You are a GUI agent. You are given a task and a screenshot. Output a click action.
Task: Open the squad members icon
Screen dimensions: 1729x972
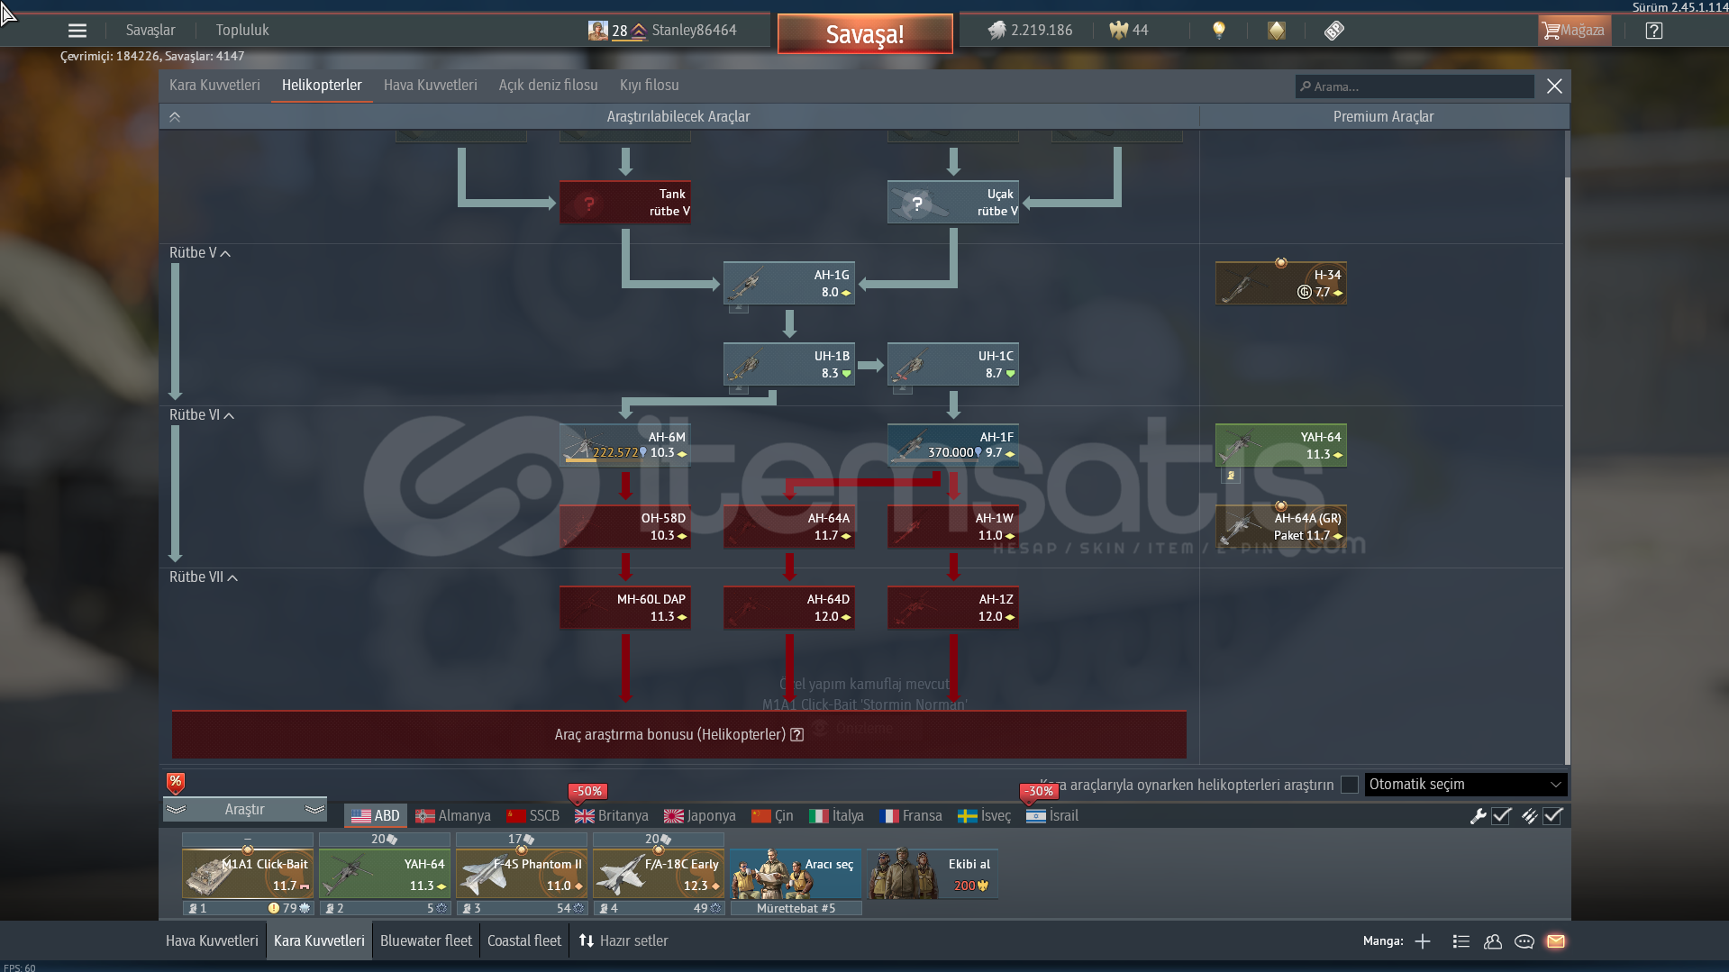1493,941
